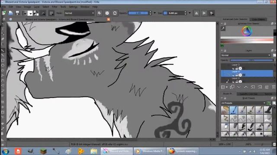Viewport: 277px width, 155px height.
Task: Click the Open document toolbar icon
Action: click(10, 13)
